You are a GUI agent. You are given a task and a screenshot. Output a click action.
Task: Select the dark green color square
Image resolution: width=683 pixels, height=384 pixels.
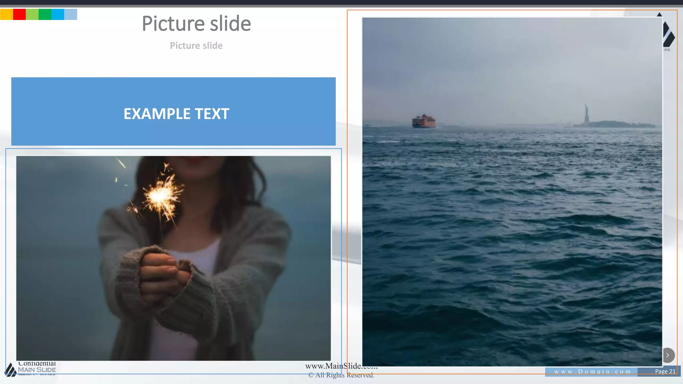point(45,14)
